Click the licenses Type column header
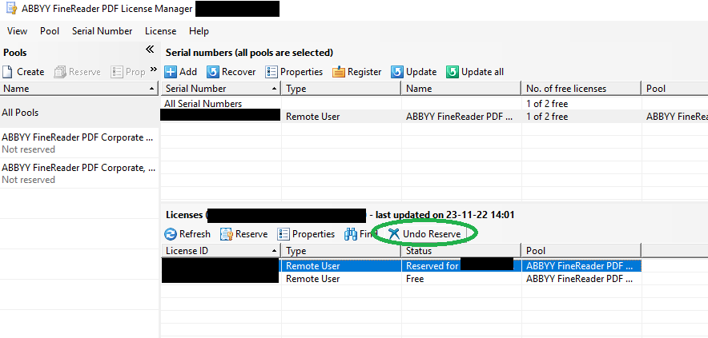 [x=341, y=251]
